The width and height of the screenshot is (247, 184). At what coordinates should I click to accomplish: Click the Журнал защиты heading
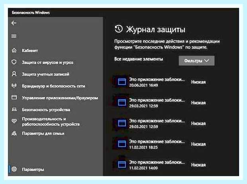tap(156, 29)
